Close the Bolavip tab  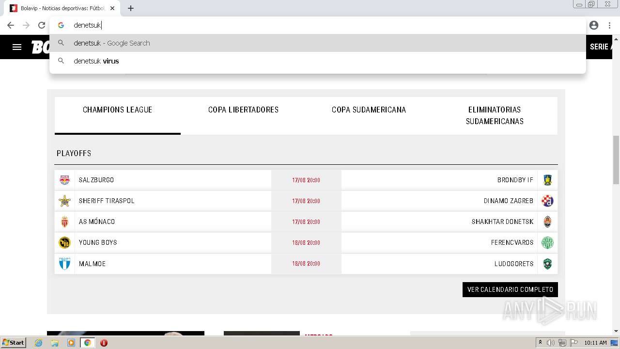(112, 8)
